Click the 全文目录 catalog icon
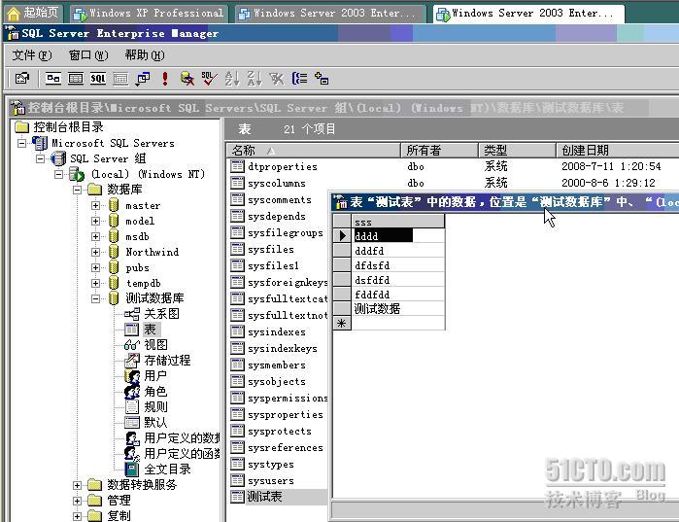Image resolution: width=679 pixels, height=522 pixels. coord(132,469)
